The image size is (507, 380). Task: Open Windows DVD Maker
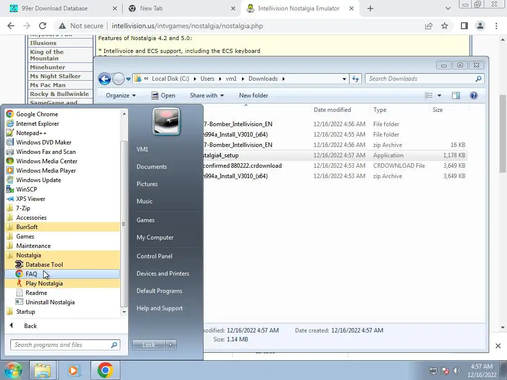[62, 142]
